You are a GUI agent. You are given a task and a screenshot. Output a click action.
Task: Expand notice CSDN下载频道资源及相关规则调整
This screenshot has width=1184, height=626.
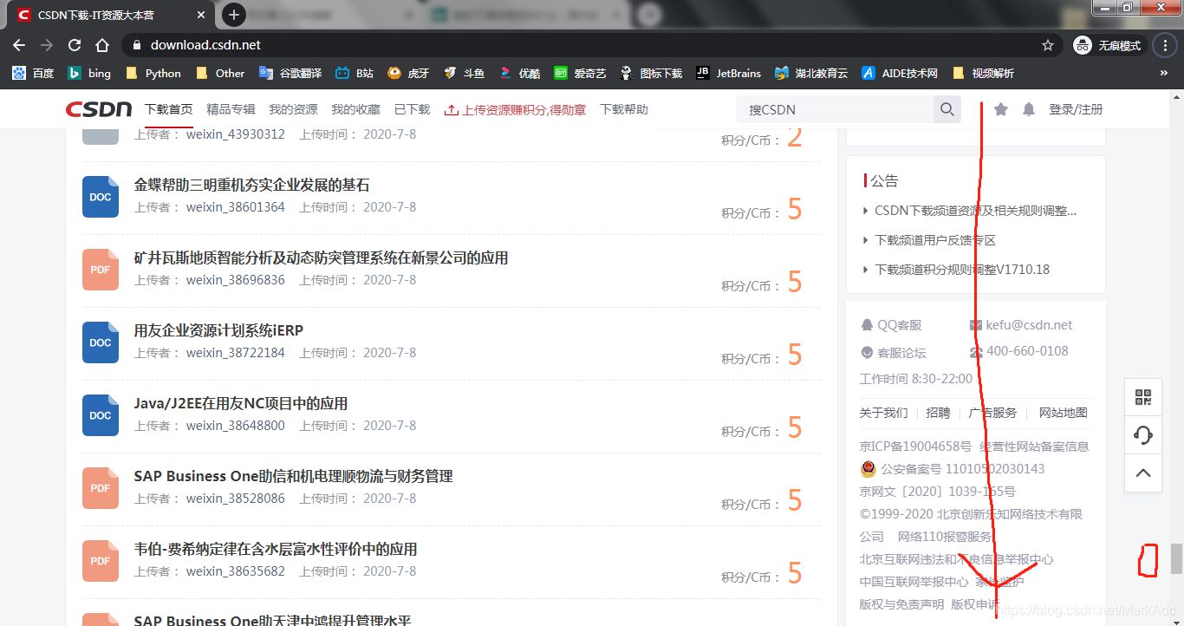coord(976,211)
